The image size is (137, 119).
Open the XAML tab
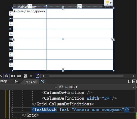tap(31, 82)
